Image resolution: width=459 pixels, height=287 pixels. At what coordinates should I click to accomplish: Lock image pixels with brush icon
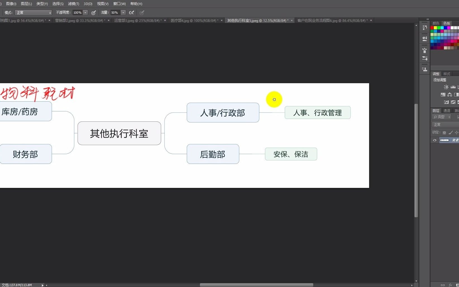pyautogui.click(x=450, y=133)
